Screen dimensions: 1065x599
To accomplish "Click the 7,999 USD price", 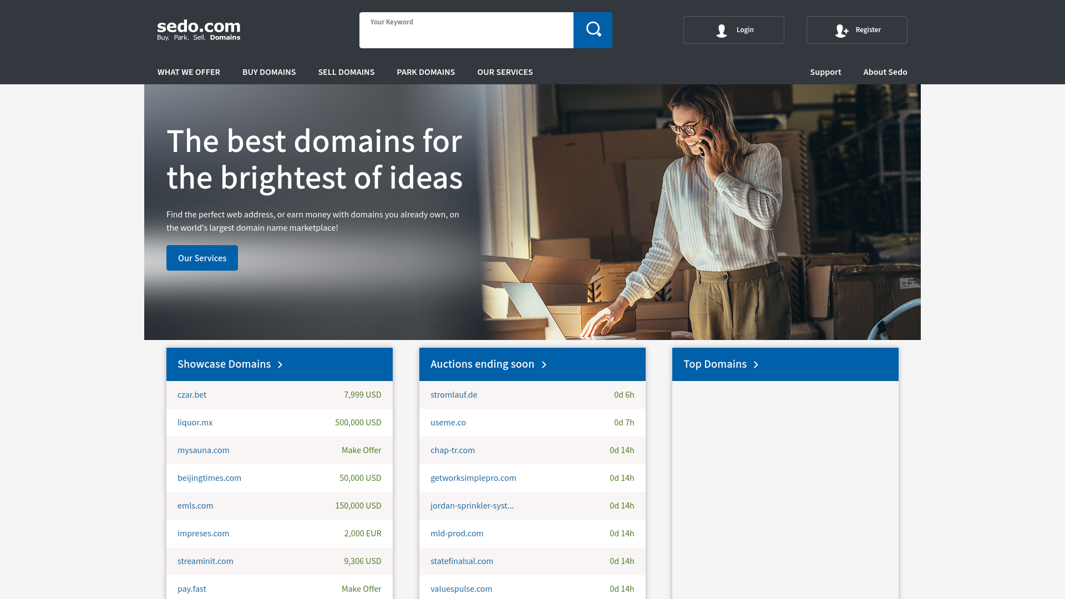I will click(363, 395).
